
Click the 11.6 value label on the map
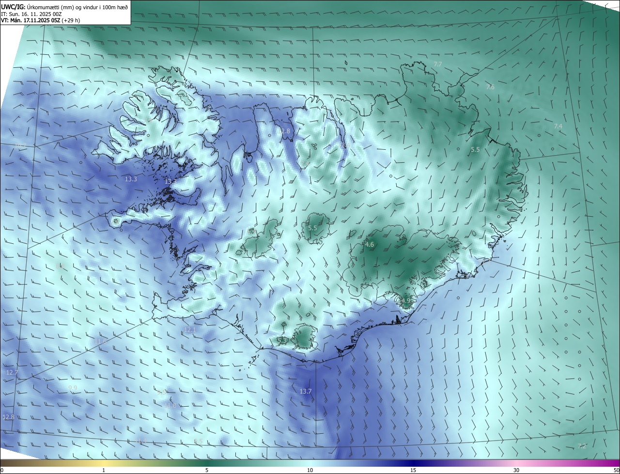click(100, 342)
